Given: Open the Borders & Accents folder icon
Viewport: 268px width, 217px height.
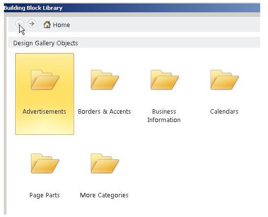Looking at the screenshot, I should (105, 80).
